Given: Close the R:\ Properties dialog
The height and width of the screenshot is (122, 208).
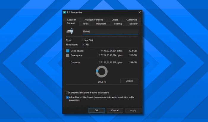Looking at the screenshot, I should [140, 12].
